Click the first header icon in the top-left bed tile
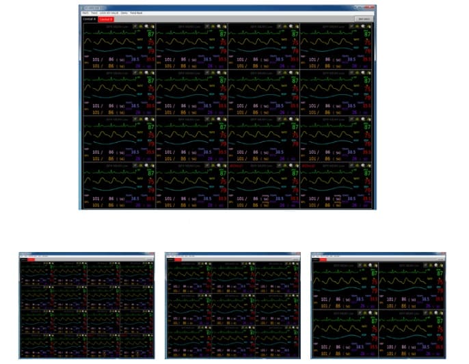Image resolution: width=469 pixels, height=364 pixels. click(135, 26)
